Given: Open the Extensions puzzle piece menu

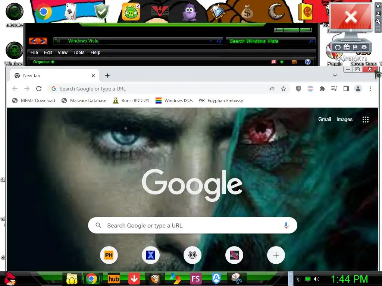Looking at the screenshot, I should click(322, 89).
